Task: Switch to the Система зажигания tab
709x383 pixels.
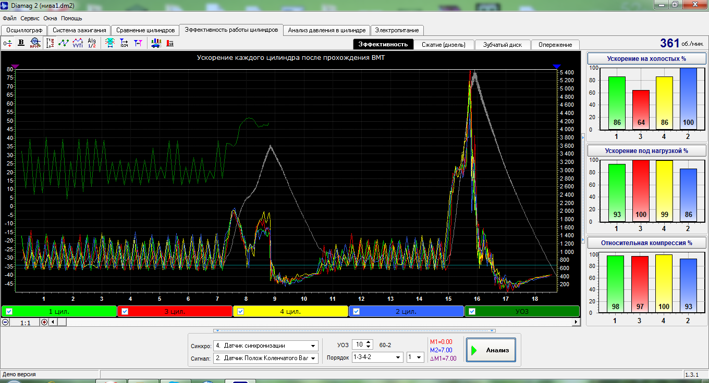Action: pos(79,30)
